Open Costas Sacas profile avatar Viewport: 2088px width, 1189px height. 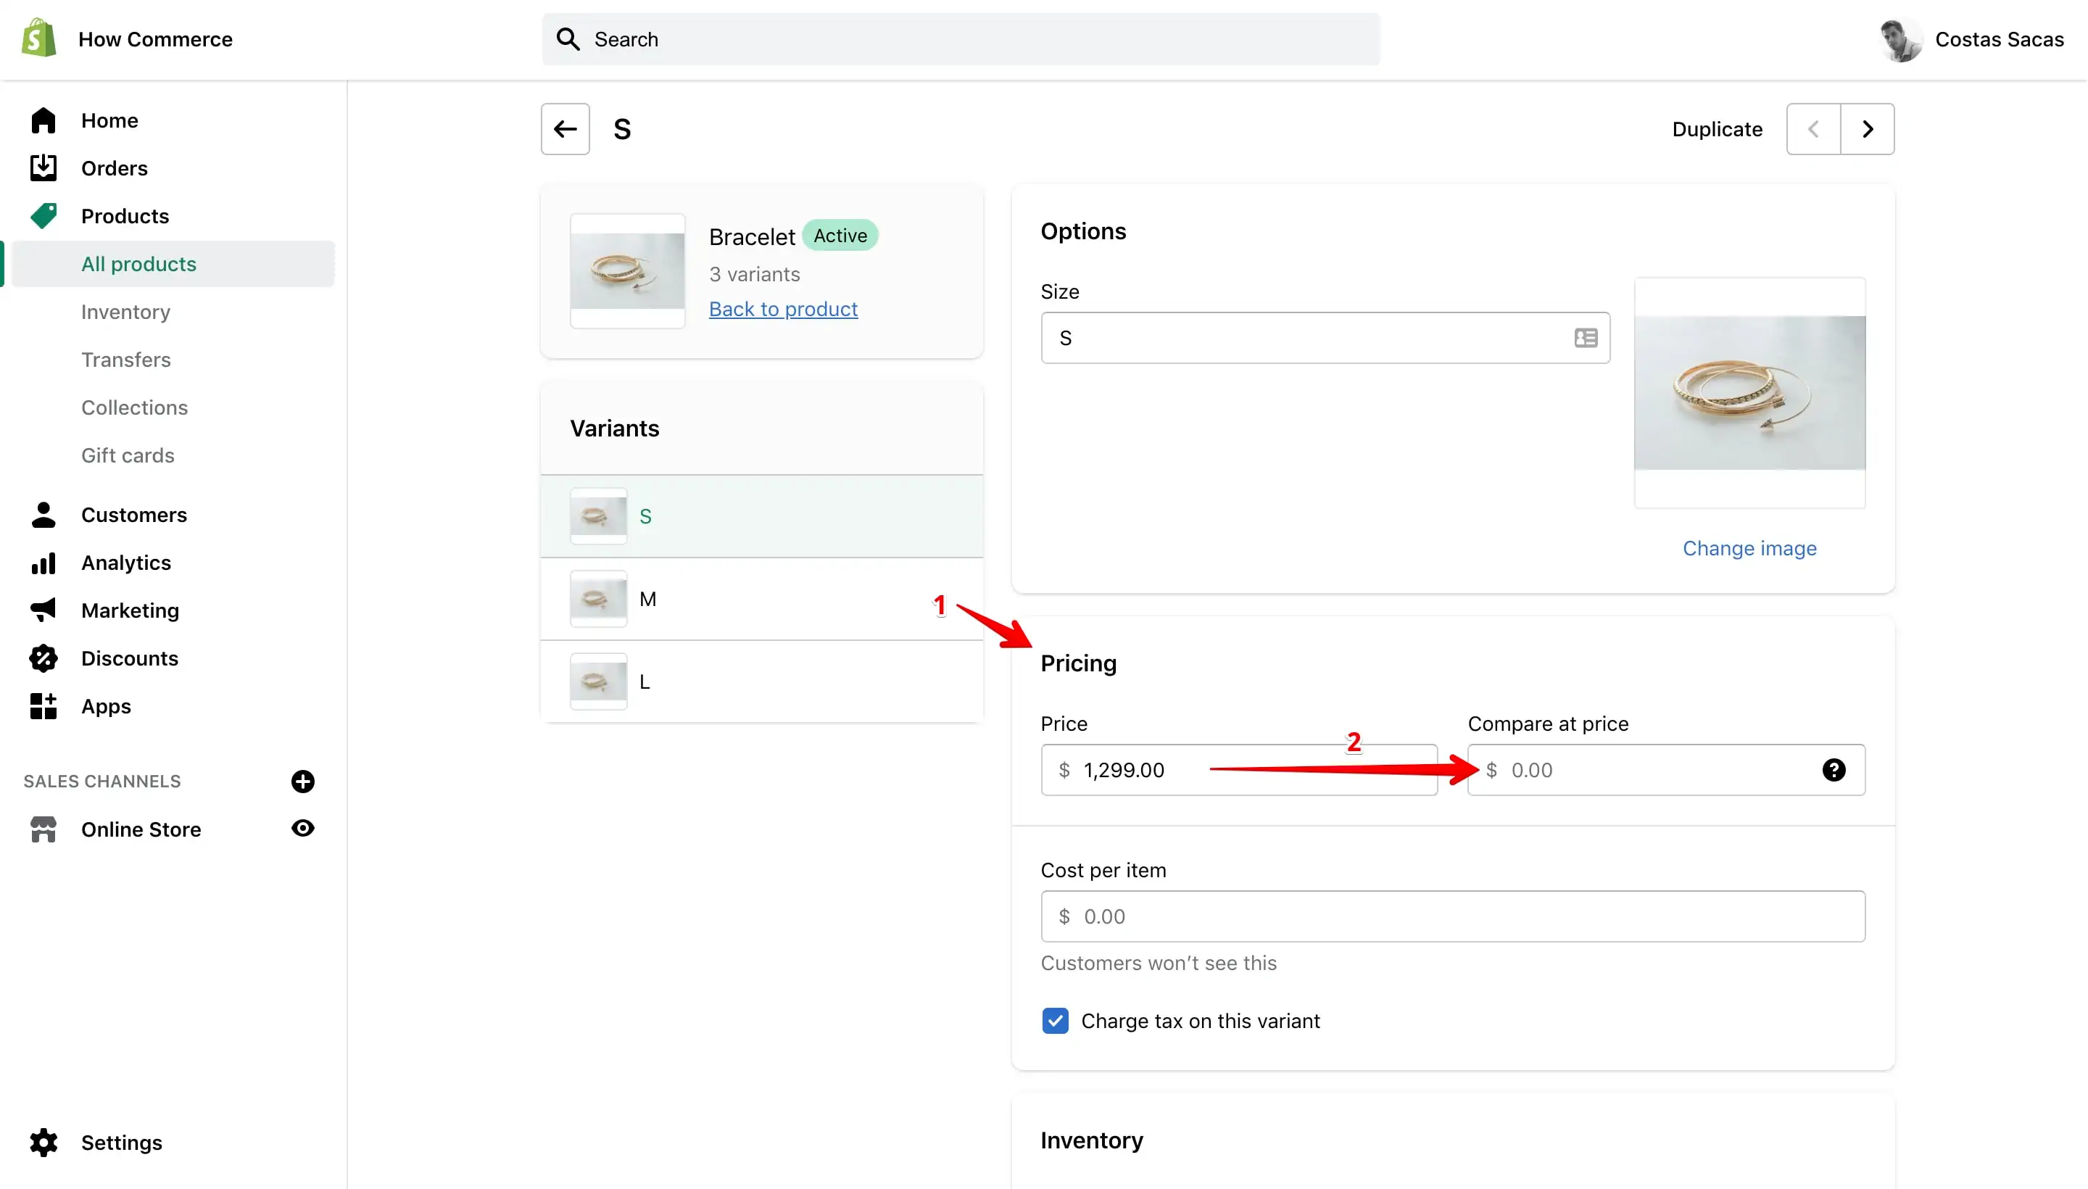pyautogui.click(x=1900, y=39)
